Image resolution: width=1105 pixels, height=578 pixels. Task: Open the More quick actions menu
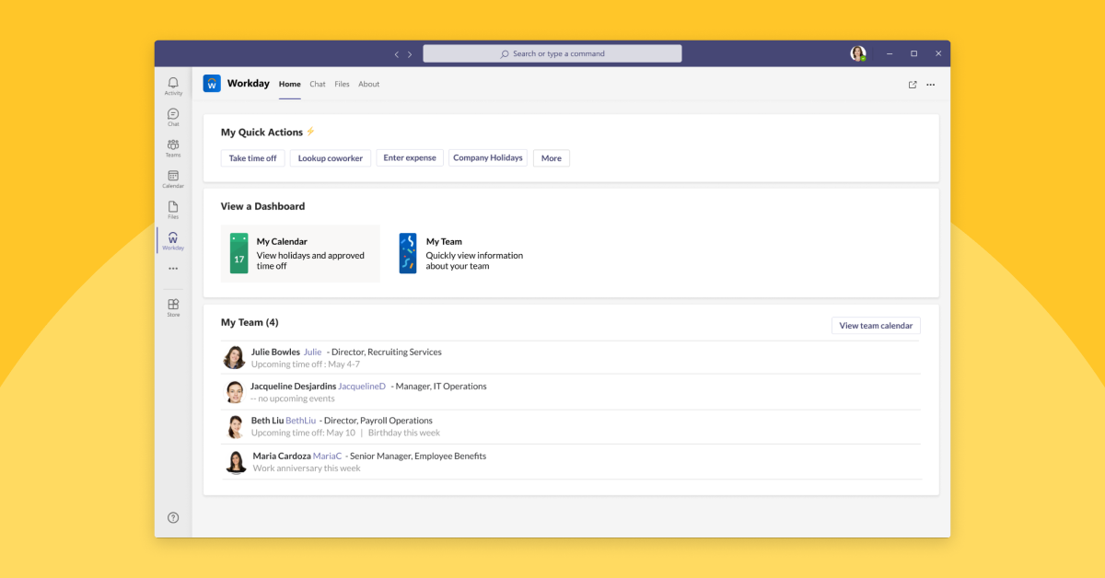(551, 157)
